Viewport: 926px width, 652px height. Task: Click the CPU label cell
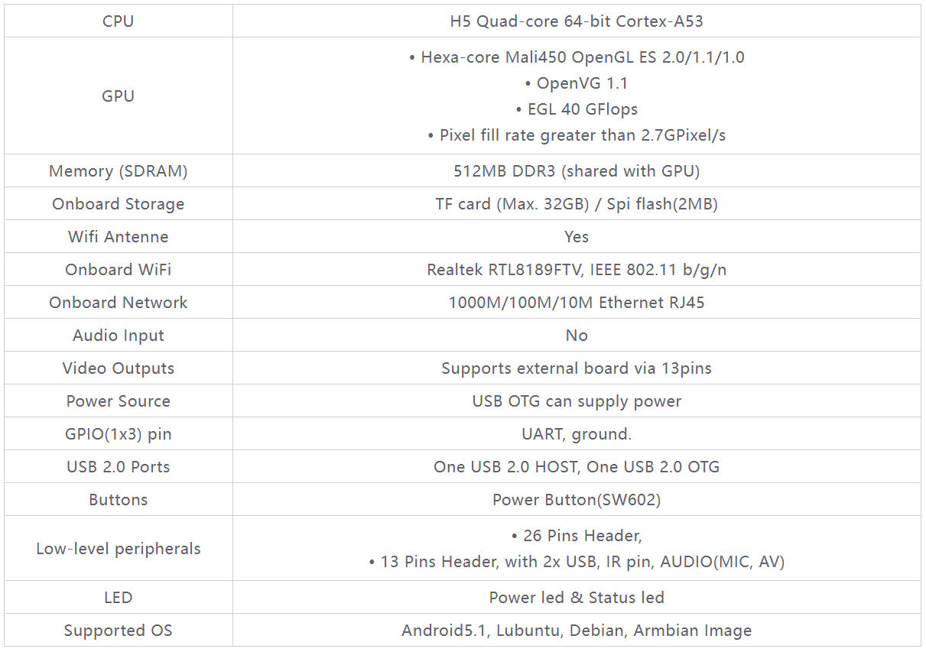click(x=118, y=21)
